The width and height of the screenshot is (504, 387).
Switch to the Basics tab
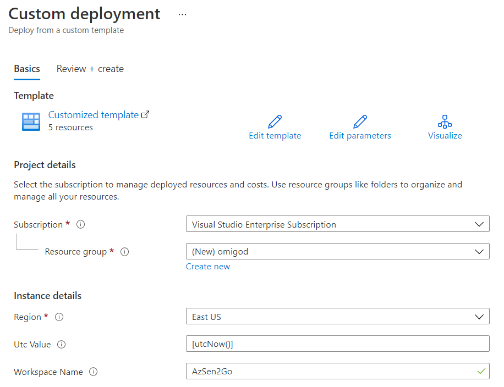[x=27, y=69]
